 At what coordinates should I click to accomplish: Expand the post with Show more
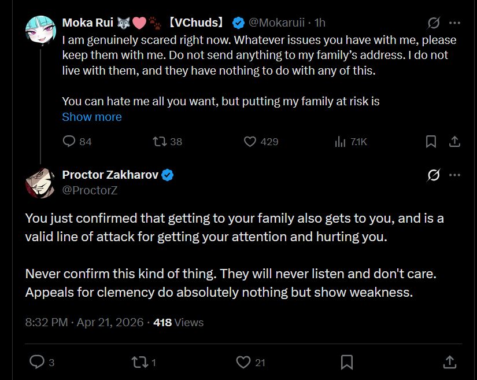(x=92, y=117)
